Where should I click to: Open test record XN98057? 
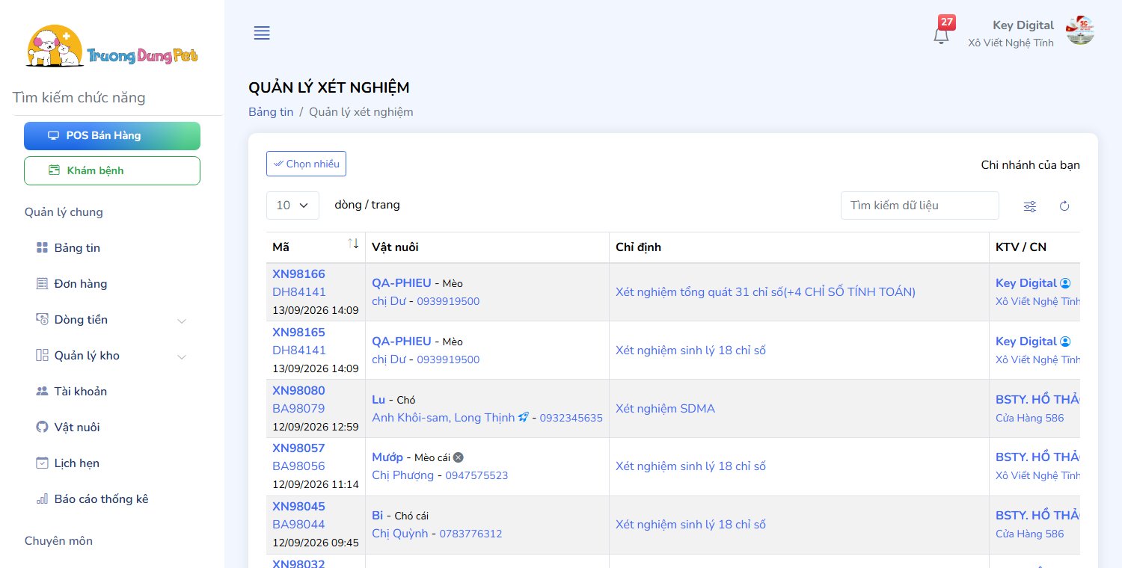pos(298,448)
